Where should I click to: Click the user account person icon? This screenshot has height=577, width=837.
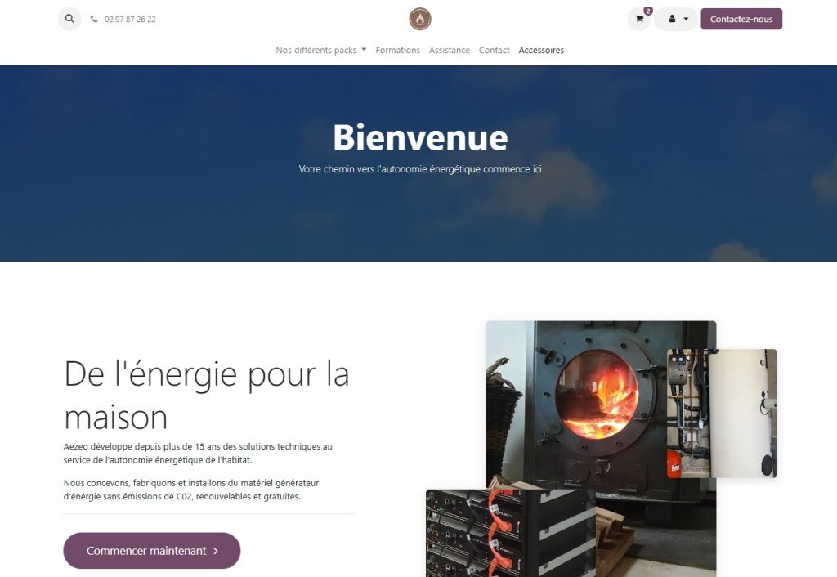pos(672,20)
